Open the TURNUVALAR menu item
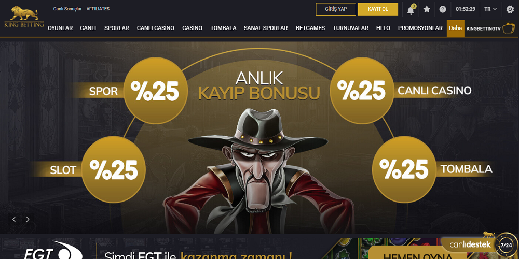Image resolution: width=519 pixels, height=259 pixels. coord(350,28)
